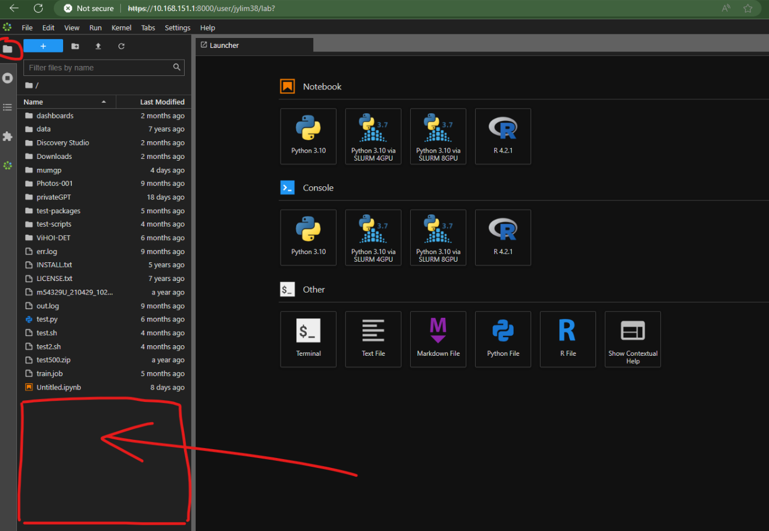
Task: Open the Kernel menu
Action: point(122,27)
